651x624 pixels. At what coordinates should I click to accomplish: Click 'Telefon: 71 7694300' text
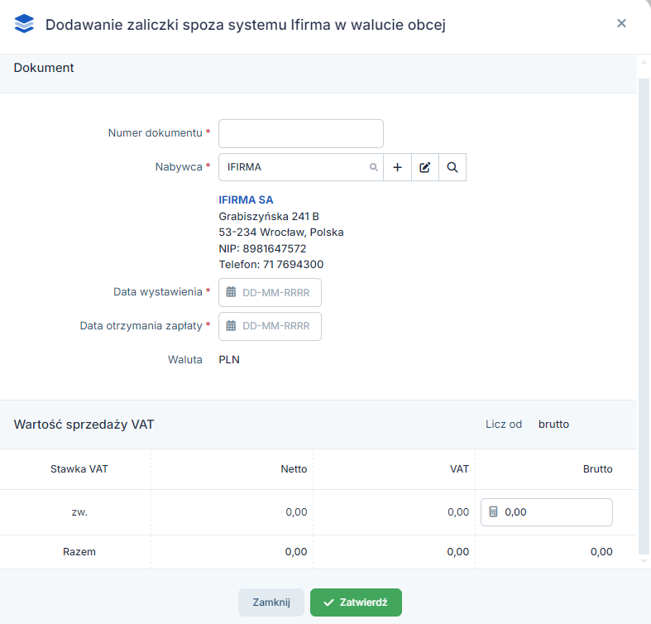(x=271, y=264)
